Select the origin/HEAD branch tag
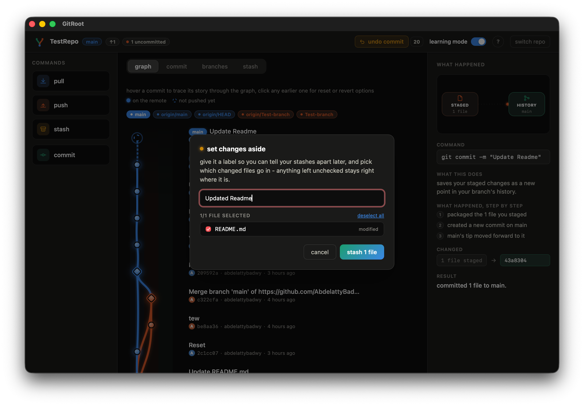This screenshot has width=584, height=406. point(215,115)
